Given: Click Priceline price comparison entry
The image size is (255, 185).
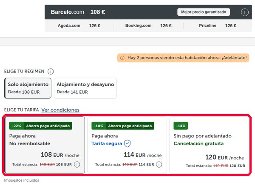Looking at the screenshot, I should [218, 25].
